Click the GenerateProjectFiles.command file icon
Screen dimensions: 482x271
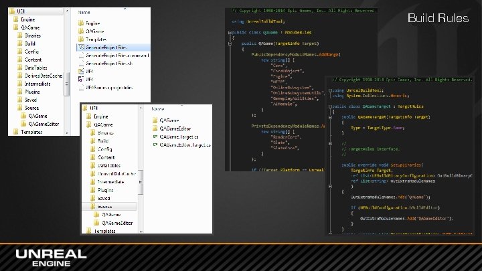pos(81,56)
